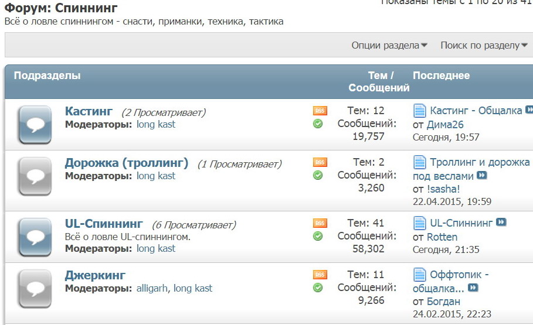Open the Кастинг subforum
The height and width of the screenshot is (325, 533).
89,111
